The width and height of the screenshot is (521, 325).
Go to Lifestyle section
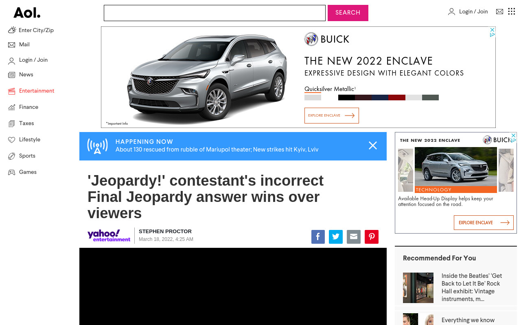click(x=30, y=140)
